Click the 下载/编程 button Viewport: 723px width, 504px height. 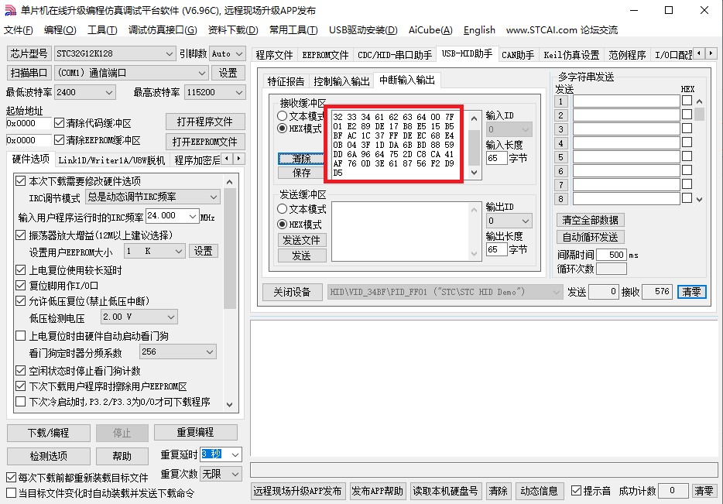coord(48,433)
